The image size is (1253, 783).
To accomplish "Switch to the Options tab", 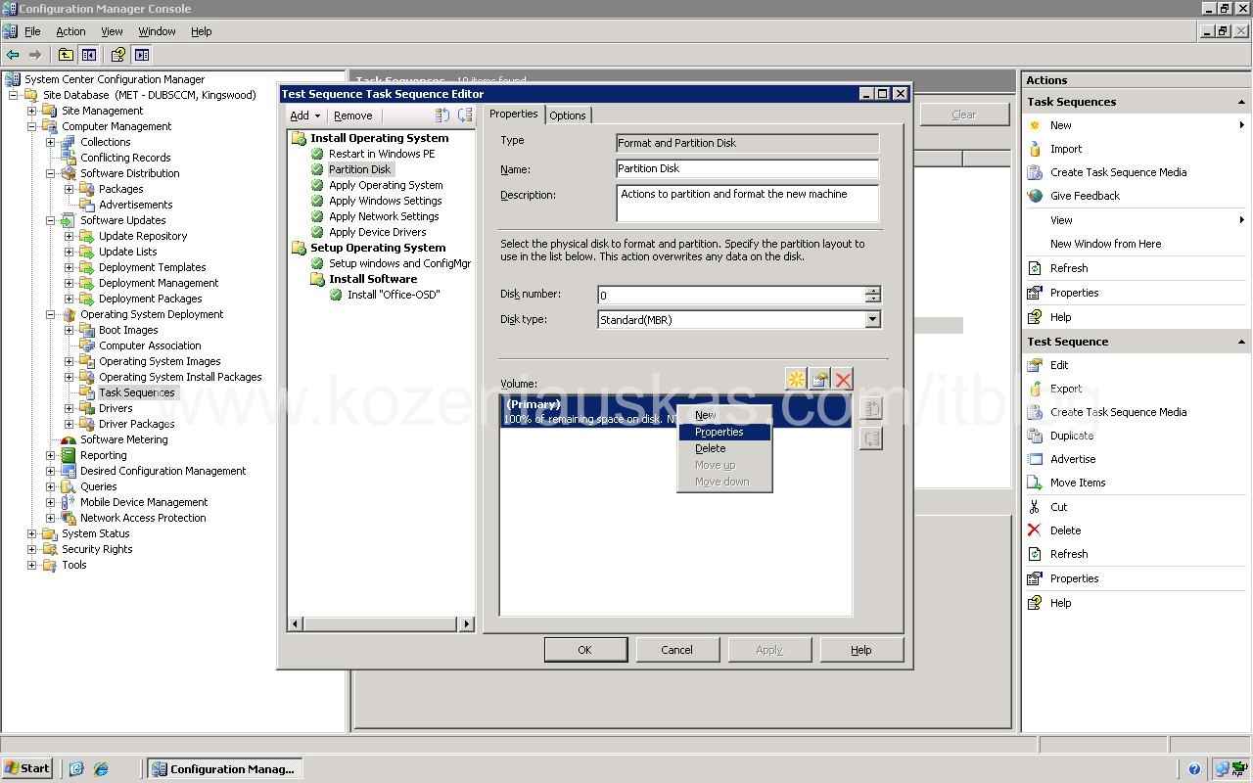I will click(x=568, y=115).
